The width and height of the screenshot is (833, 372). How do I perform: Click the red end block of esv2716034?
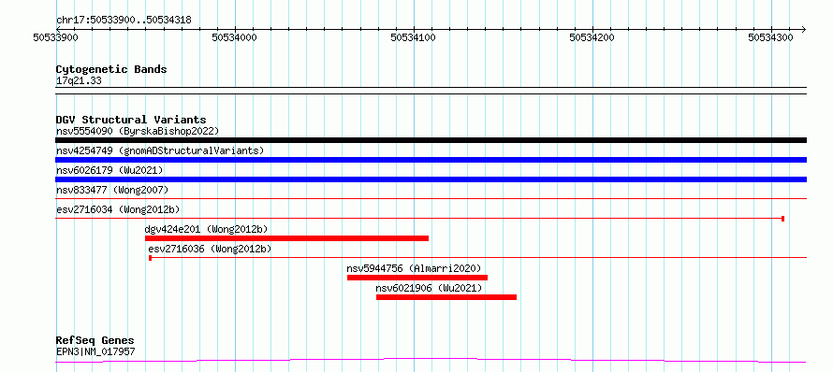pos(783,219)
